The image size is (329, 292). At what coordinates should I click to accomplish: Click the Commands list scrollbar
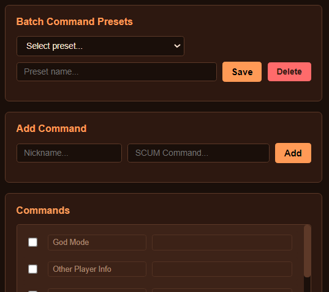click(x=307, y=251)
